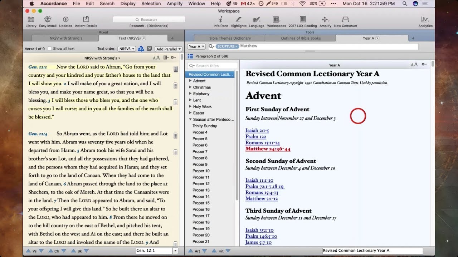Open gear settings in Year A pane

[x=424, y=65]
